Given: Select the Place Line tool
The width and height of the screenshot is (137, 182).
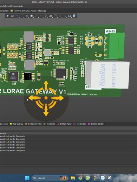Looking at the screenshot, I should pos(55,16).
